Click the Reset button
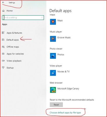The width and height of the screenshot is (107, 117). point(56,105)
